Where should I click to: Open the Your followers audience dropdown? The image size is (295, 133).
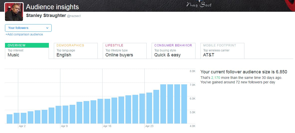tap(28, 28)
